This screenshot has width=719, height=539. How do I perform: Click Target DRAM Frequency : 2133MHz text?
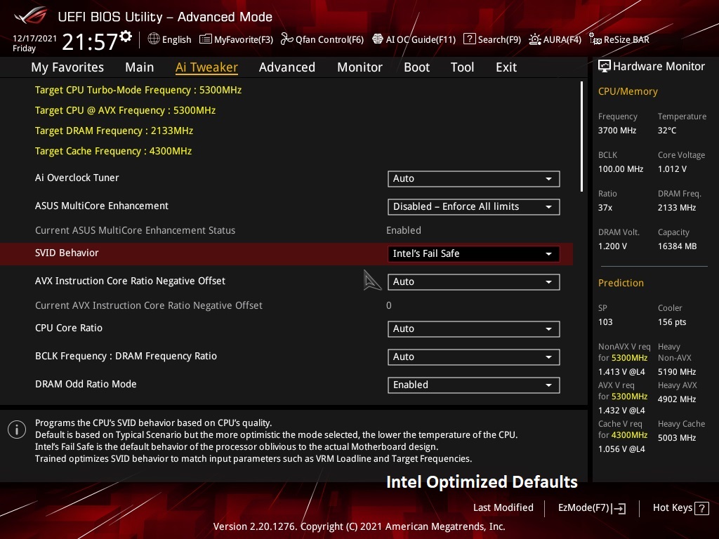coord(114,131)
